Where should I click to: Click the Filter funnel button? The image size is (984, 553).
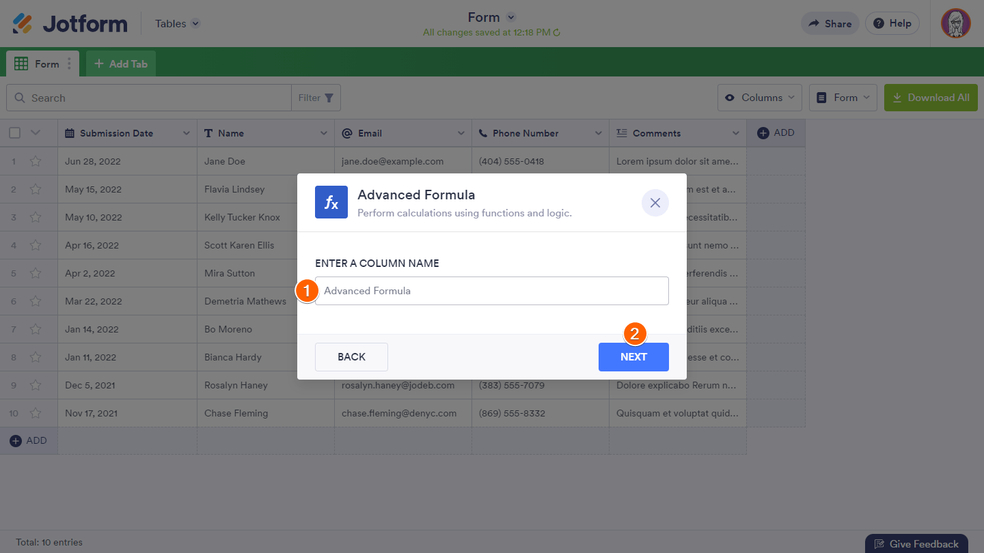click(x=316, y=98)
